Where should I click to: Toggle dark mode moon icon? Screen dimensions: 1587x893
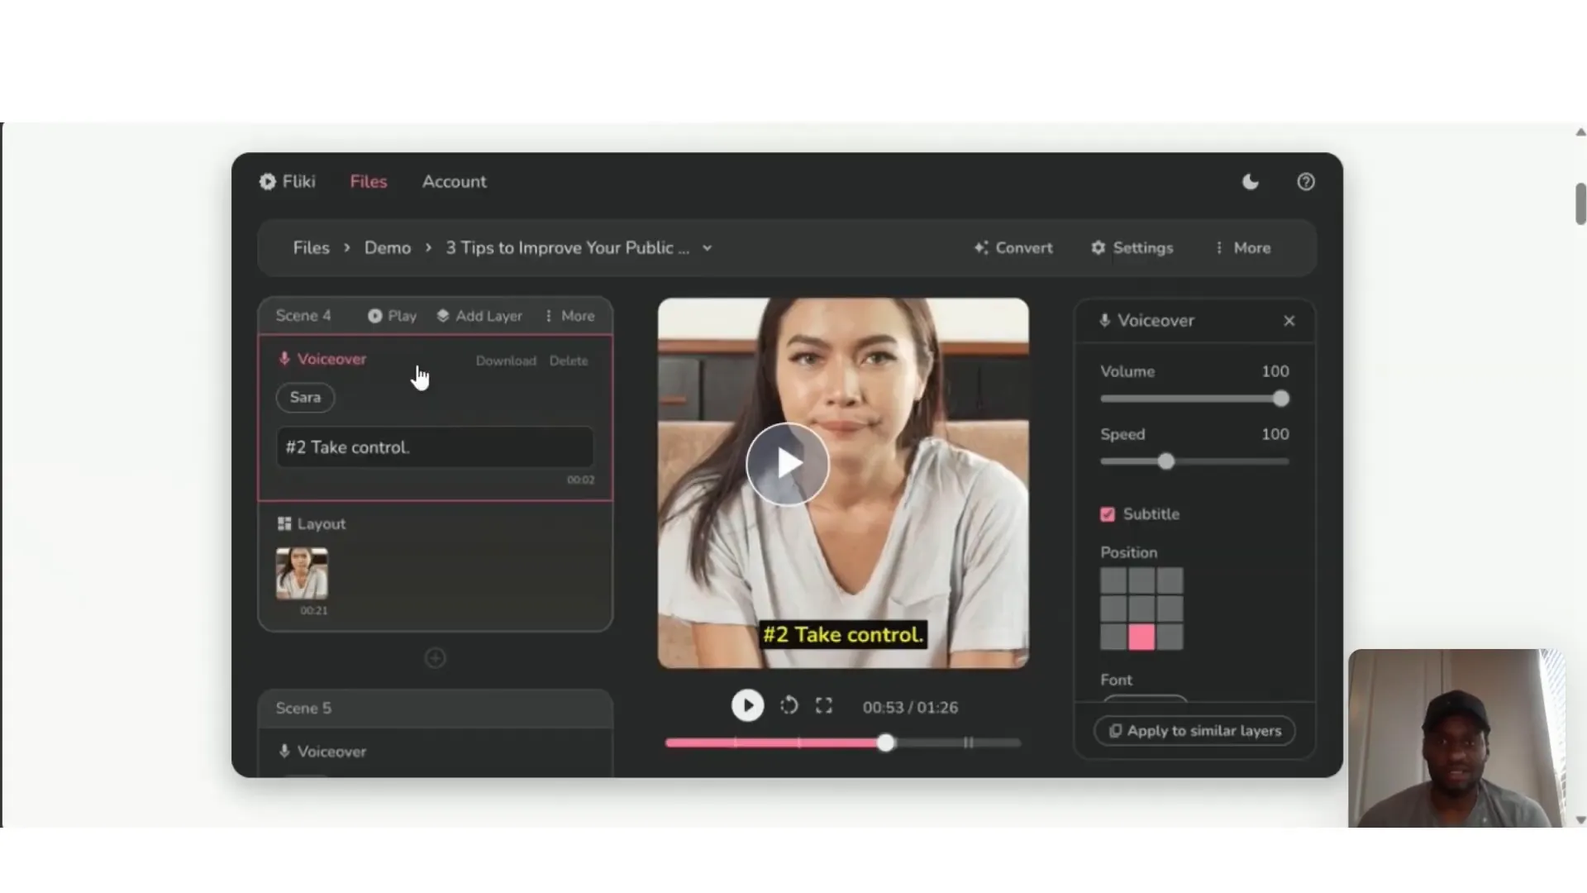(1250, 182)
